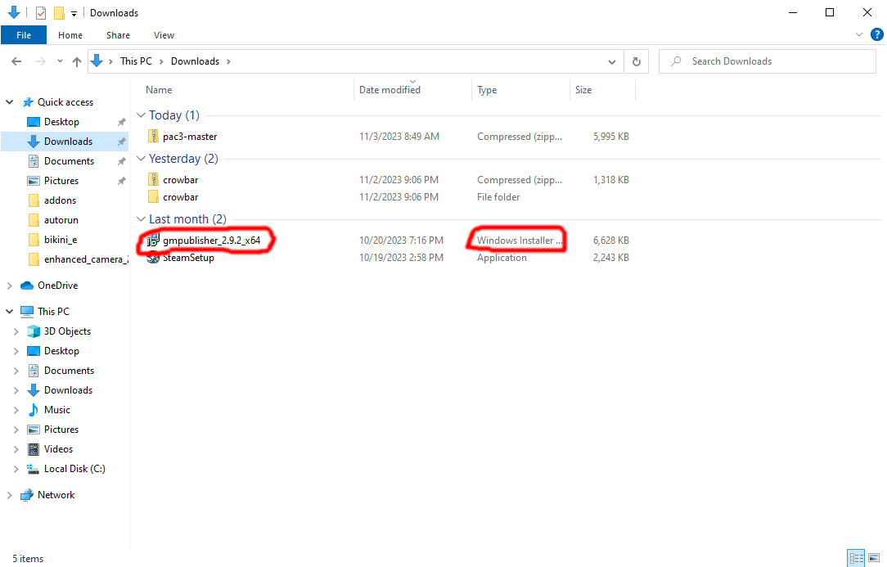Click This PC in the address bar
The height and width of the screenshot is (567, 887).
(137, 61)
